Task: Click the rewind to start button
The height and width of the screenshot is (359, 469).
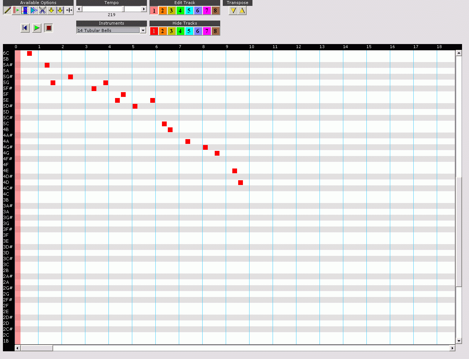Action: [25, 28]
